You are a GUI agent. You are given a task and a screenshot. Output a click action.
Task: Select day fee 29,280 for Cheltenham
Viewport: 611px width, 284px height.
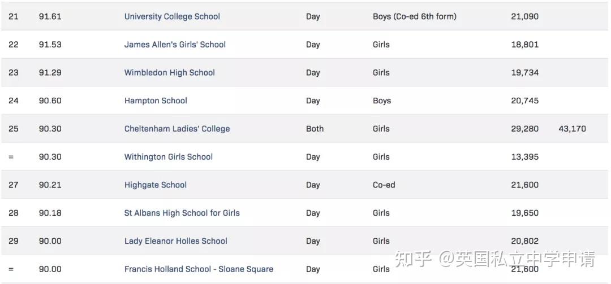pyautogui.click(x=525, y=128)
